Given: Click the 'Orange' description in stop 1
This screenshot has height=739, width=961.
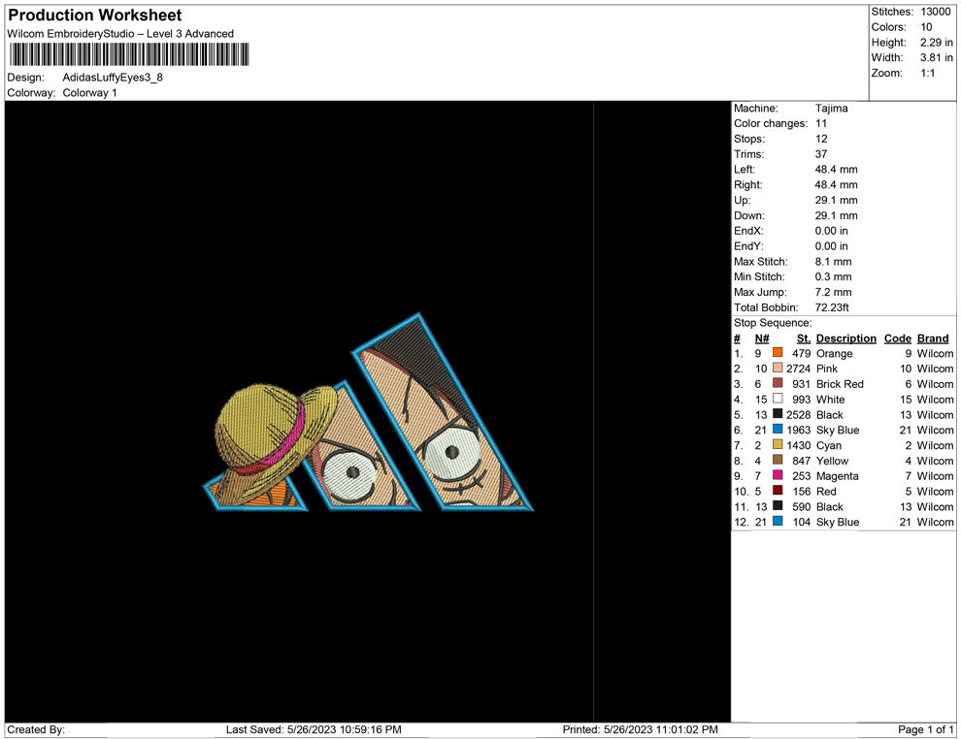Looking at the screenshot, I should [834, 353].
